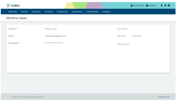Click the Martina López page title
This screenshot has width=176, height=101.
17,18
